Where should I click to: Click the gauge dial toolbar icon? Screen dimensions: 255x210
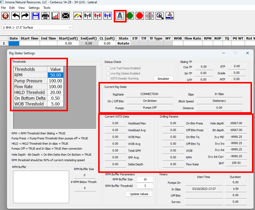78,16
